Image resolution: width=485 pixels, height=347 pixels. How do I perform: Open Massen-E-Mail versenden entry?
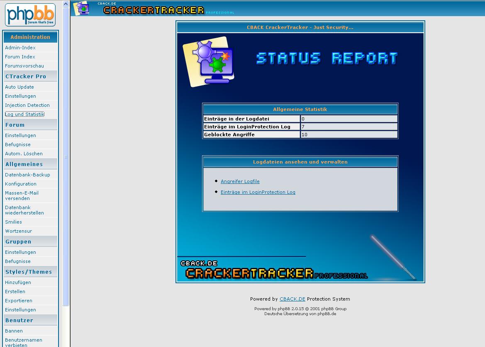tap(22, 195)
